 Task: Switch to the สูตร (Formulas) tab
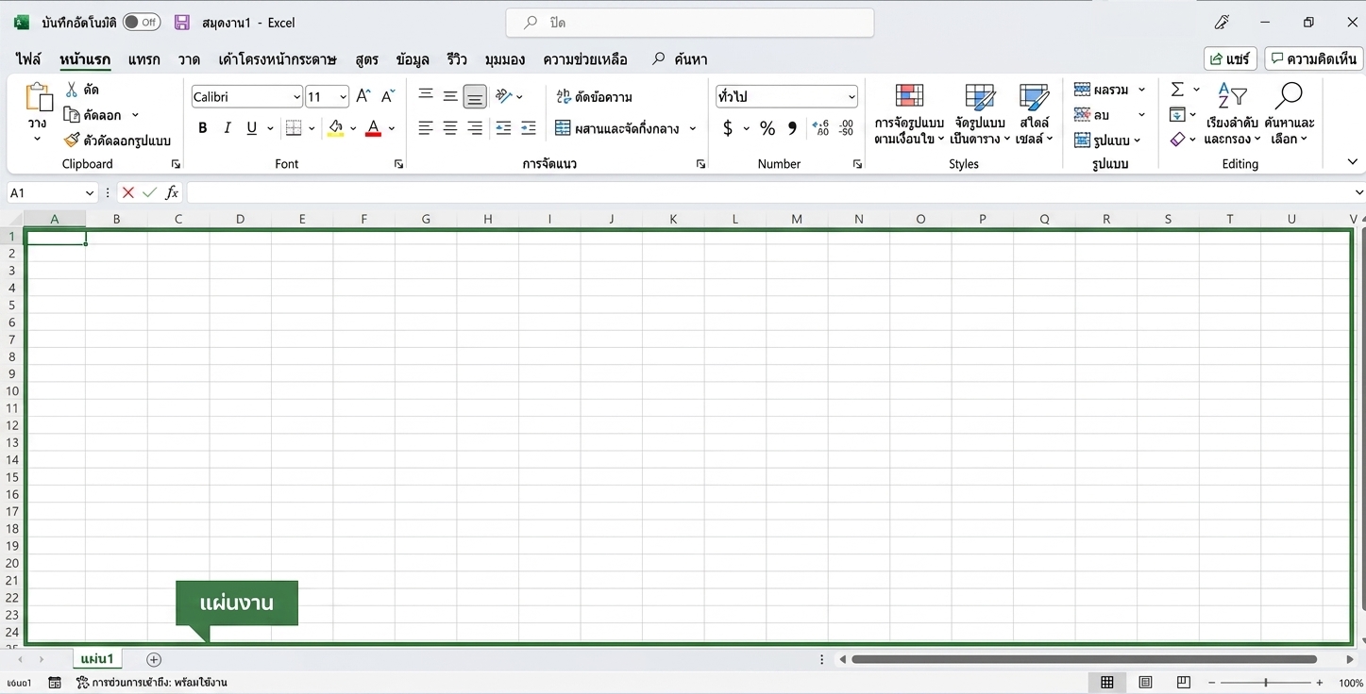click(367, 59)
